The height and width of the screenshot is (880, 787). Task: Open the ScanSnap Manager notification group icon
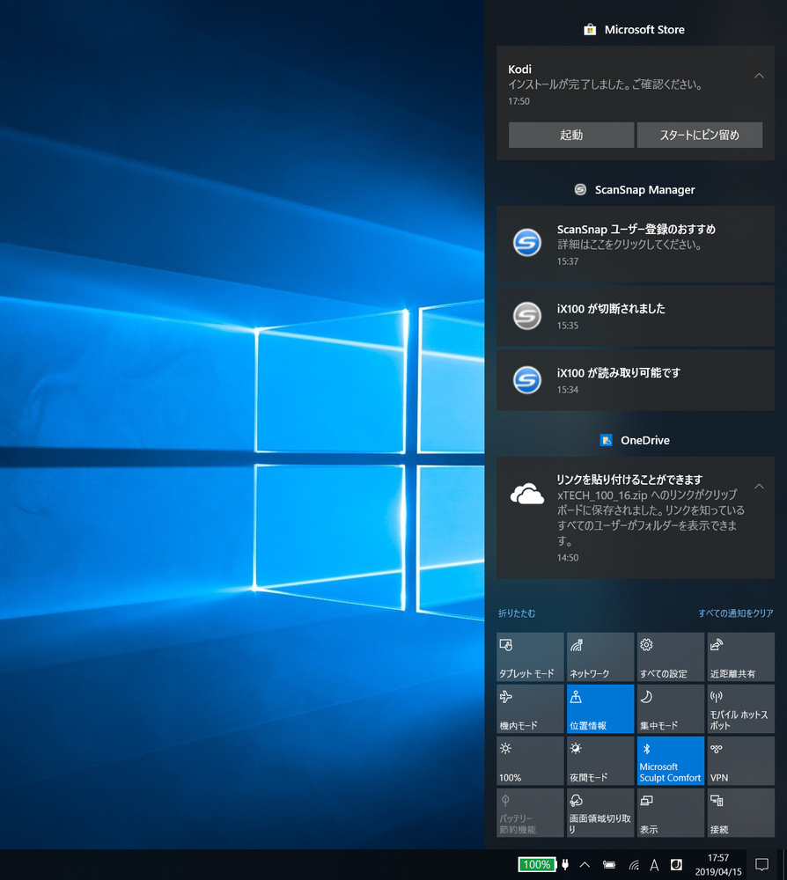tap(580, 189)
